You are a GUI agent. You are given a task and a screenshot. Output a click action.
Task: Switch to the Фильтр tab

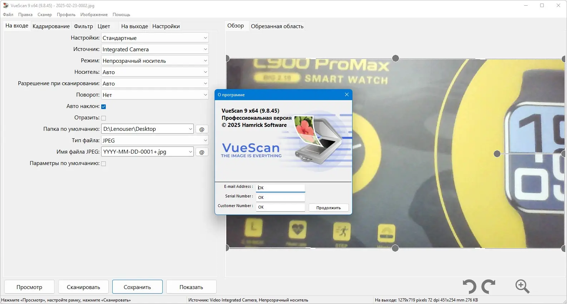pos(84,26)
